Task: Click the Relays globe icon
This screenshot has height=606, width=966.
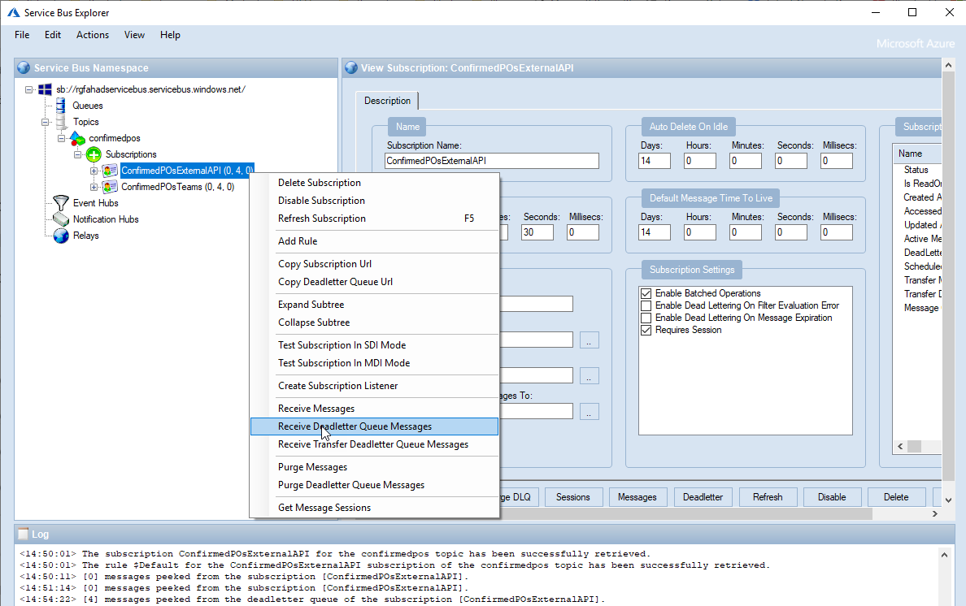Action: pyautogui.click(x=60, y=236)
